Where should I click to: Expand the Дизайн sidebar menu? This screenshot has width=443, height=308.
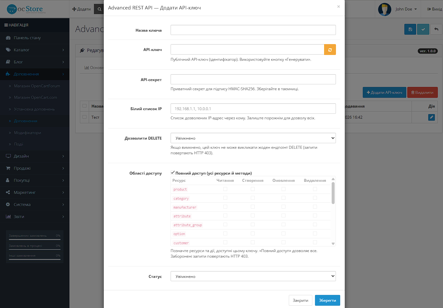(35, 156)
